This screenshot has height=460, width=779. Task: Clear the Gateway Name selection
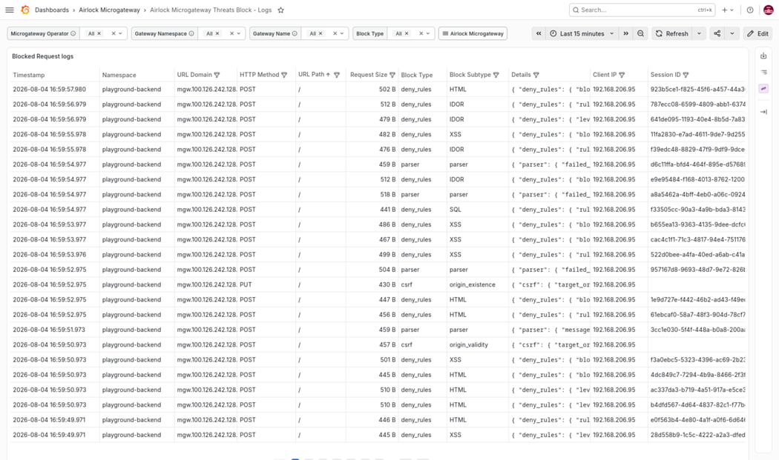click(335, 34)
